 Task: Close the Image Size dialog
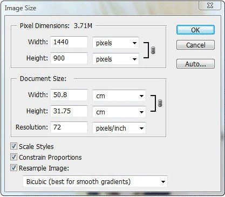click(x=210, y=6)
